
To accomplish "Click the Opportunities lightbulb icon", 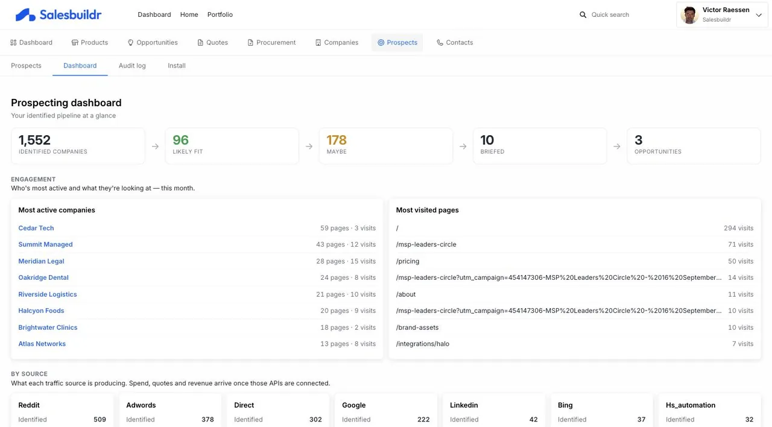I will click(130, 43).
